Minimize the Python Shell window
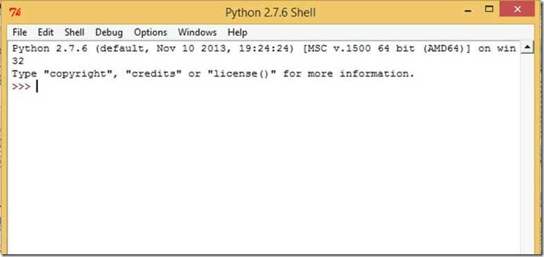The width and height of the screenshot is (544, 257). pos(468,10)
